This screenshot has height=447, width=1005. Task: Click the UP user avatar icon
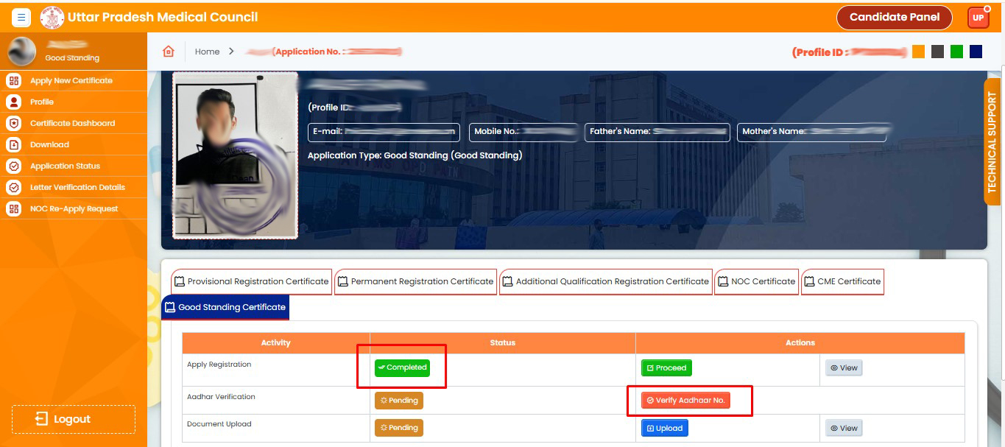coord(978,18)
